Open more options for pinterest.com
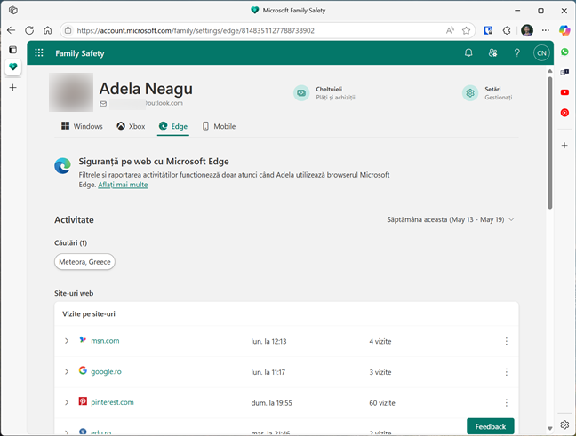The width and height of the screenshot is (576, 436). 506,403
